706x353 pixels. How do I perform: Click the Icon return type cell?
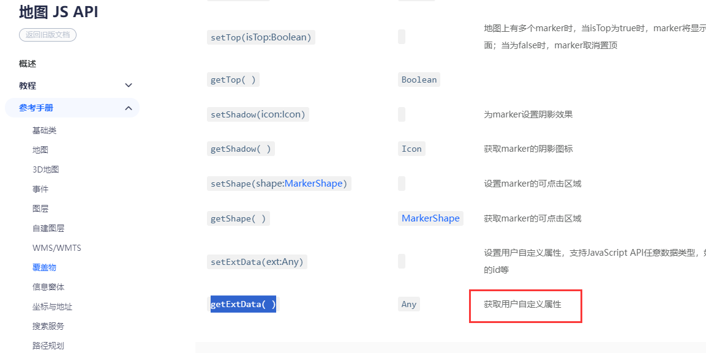[x=411, y=149]
